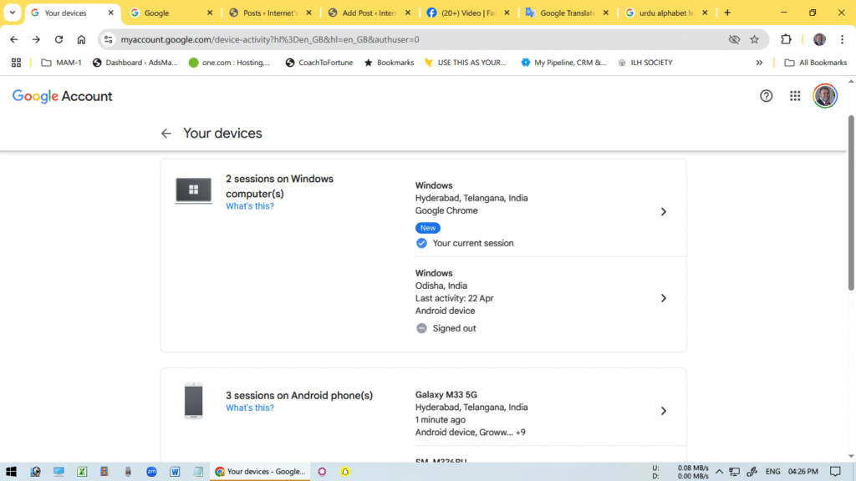Click the Signed out status text

click(x=454, y=328)
